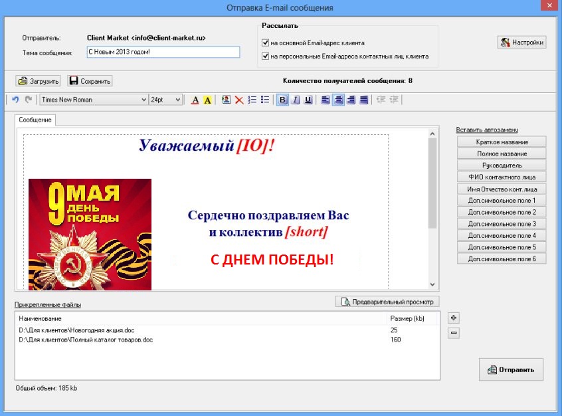562x416 pixels.
Task: Open the font color tool (red A)
Action: pyautogui.click(x=195, y=100)
